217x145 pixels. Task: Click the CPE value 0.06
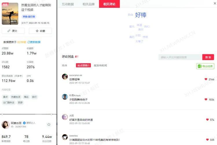(30, 81)
